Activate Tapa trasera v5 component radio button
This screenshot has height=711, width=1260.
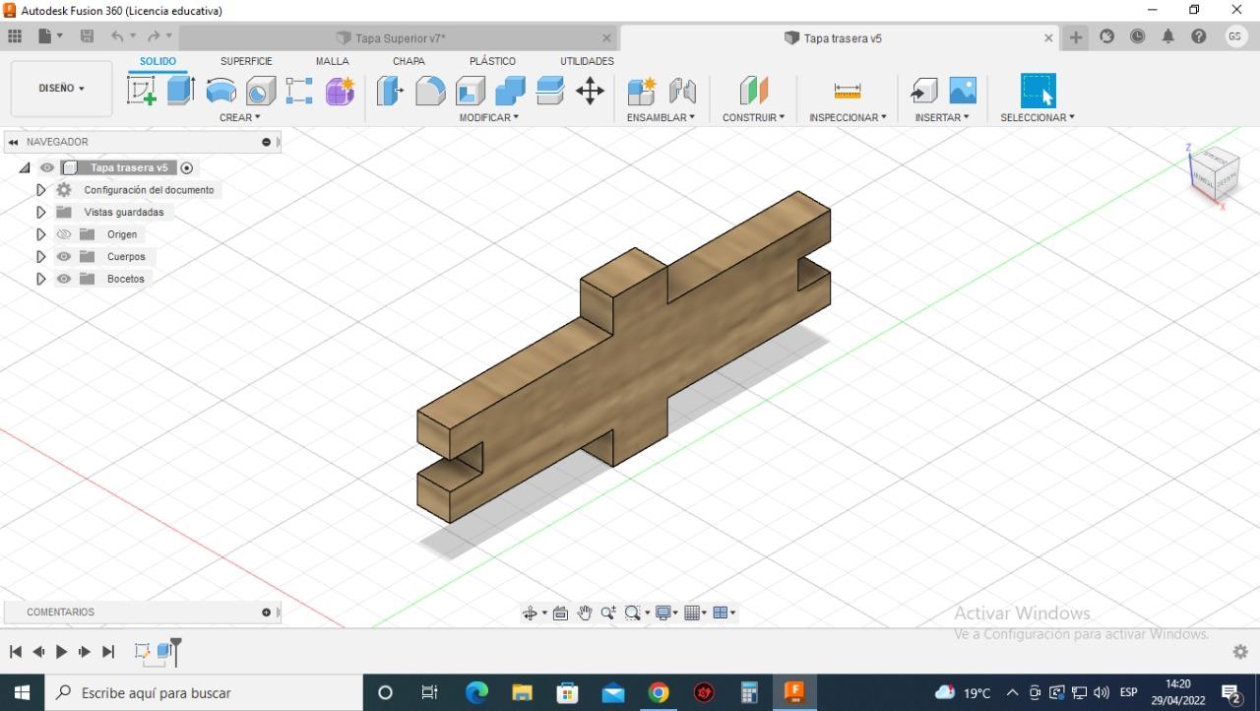[187, 167]
